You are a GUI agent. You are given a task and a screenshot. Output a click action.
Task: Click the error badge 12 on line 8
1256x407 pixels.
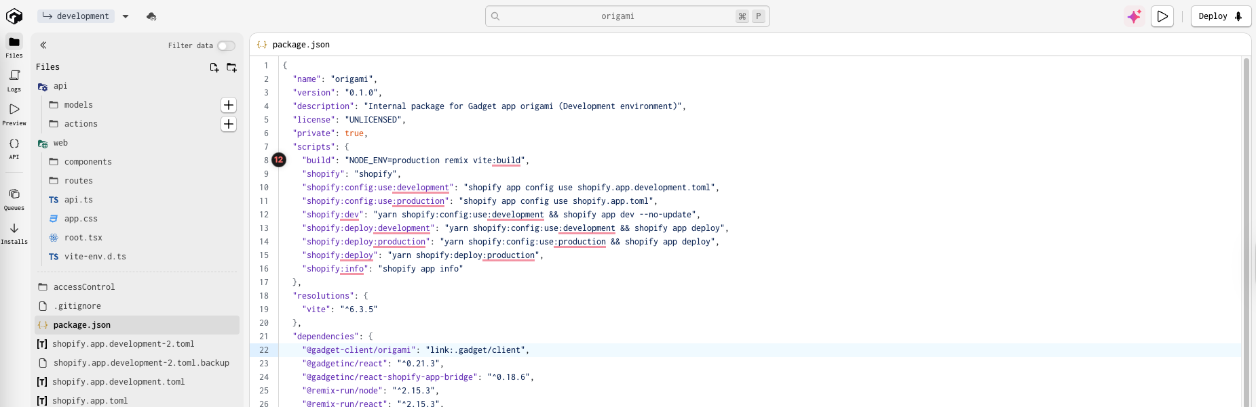[x=279, y=160]
